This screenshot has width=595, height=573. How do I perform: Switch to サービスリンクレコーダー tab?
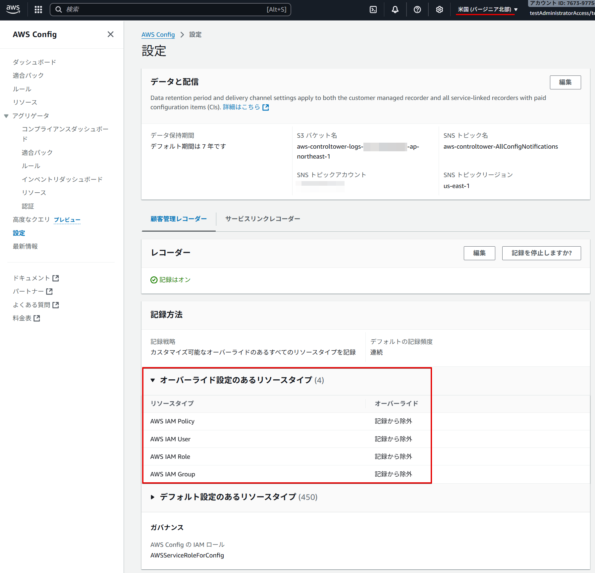tap(263, 219)
